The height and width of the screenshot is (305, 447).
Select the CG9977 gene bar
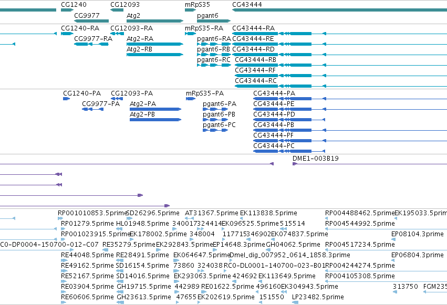tap(91, 21)
